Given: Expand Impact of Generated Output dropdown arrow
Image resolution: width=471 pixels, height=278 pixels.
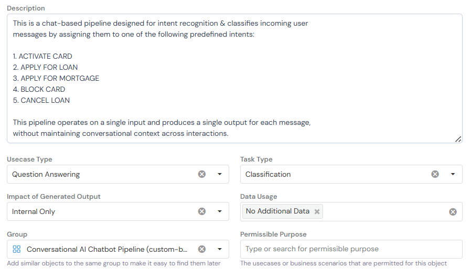Looking at the screenshot, I should (220, 211).
